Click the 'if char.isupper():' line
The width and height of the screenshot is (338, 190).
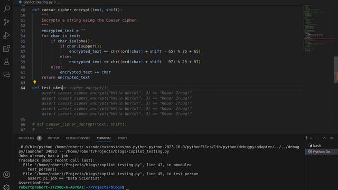pyautogui.click(x=81, y=46)
